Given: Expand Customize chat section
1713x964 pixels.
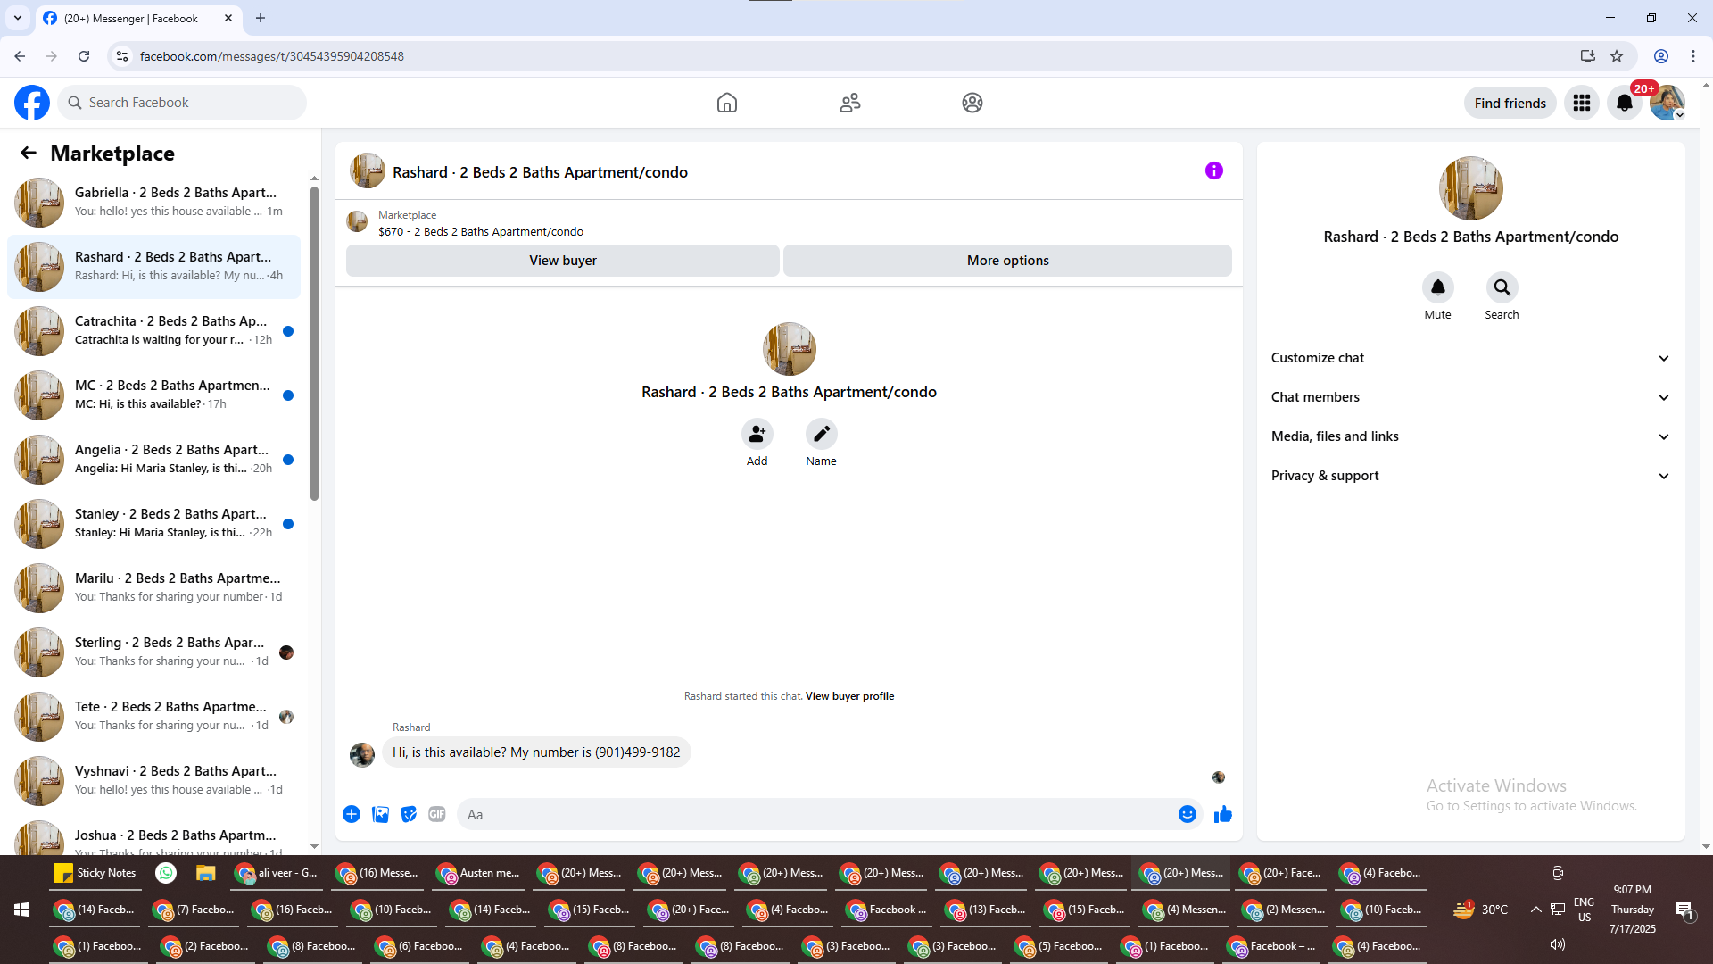Looking at the screenshot, I should (x=1470, y=358).
